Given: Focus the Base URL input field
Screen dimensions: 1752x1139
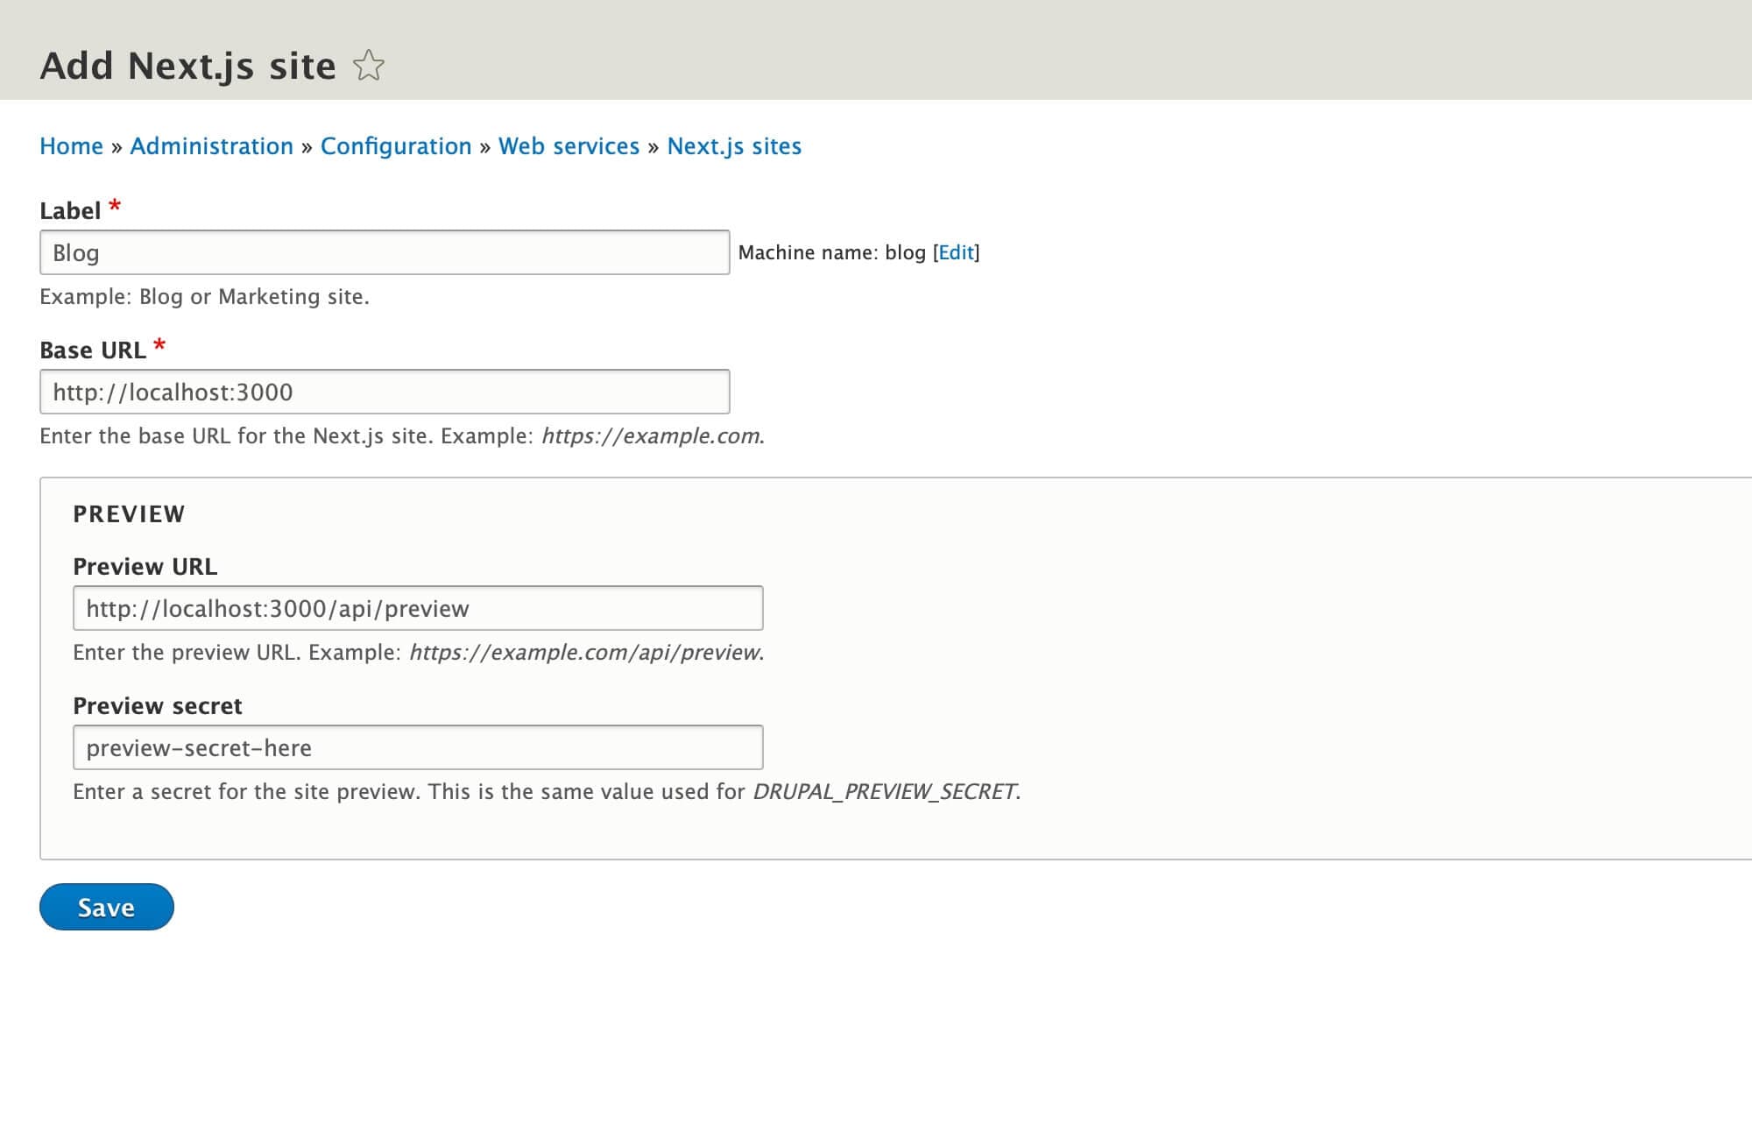Looking at the screenshot, I should (385, 392).
